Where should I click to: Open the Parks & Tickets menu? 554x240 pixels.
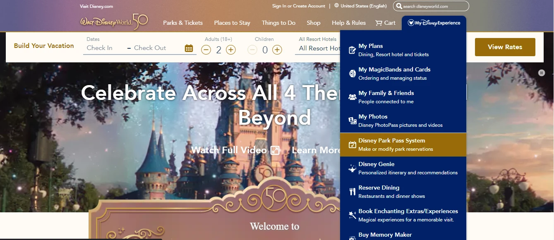(x=183, y=23)
